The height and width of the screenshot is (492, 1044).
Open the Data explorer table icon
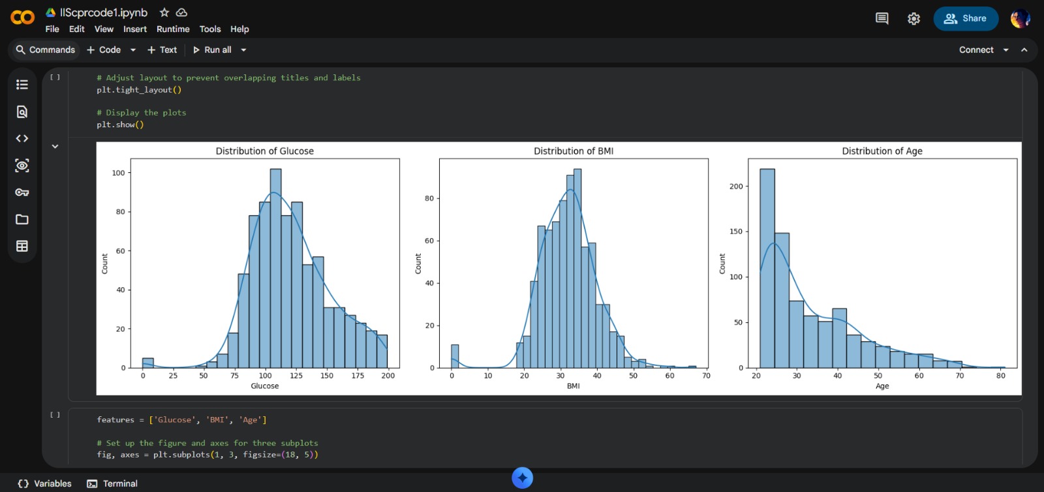tap(22, 246)
